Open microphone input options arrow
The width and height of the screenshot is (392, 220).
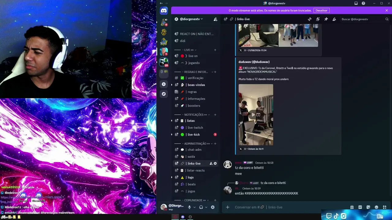click(194, 207)
